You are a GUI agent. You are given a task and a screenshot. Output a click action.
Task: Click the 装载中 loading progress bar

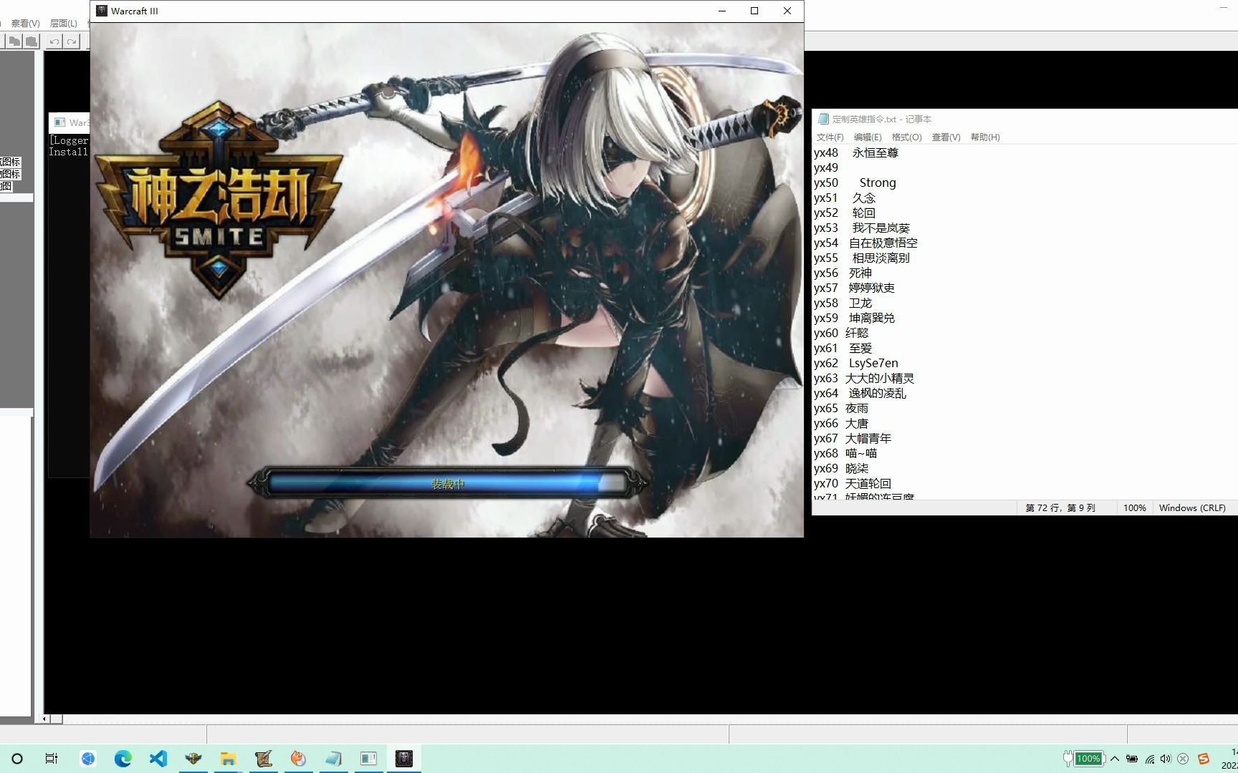[x=447, y=484]
